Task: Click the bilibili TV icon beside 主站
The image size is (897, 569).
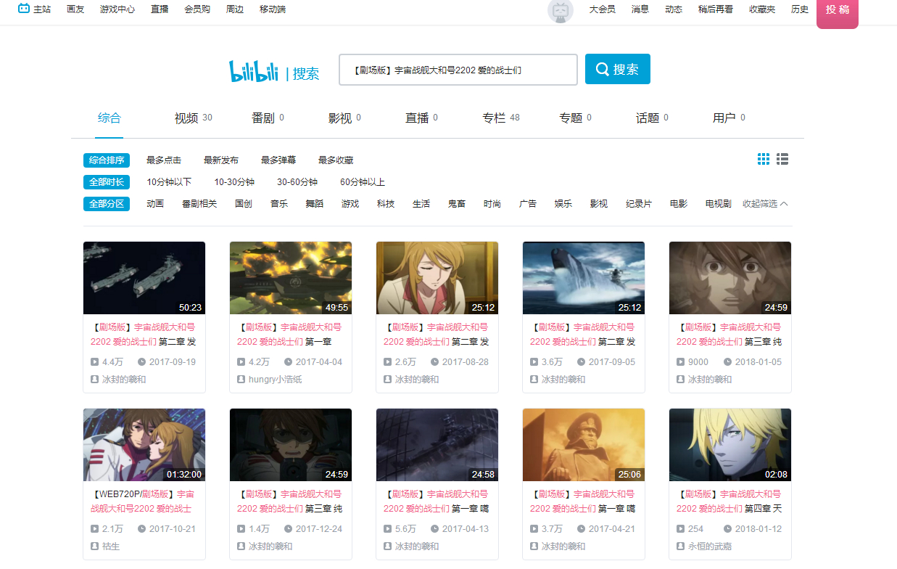Action: coord(24,9)
